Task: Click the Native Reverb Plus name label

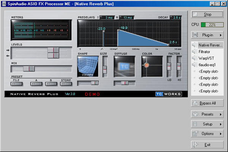Action: pyautogui.click(x=34, y=94)
